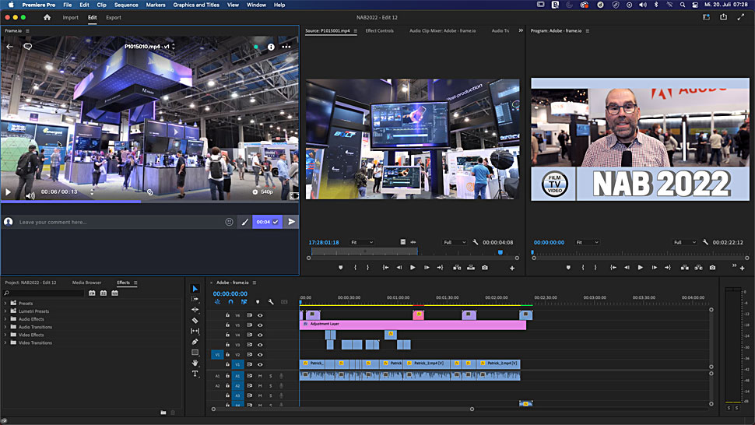755x425 pixels.
Task: Switch to the Import workspace tab
Action: click(70, 17)
